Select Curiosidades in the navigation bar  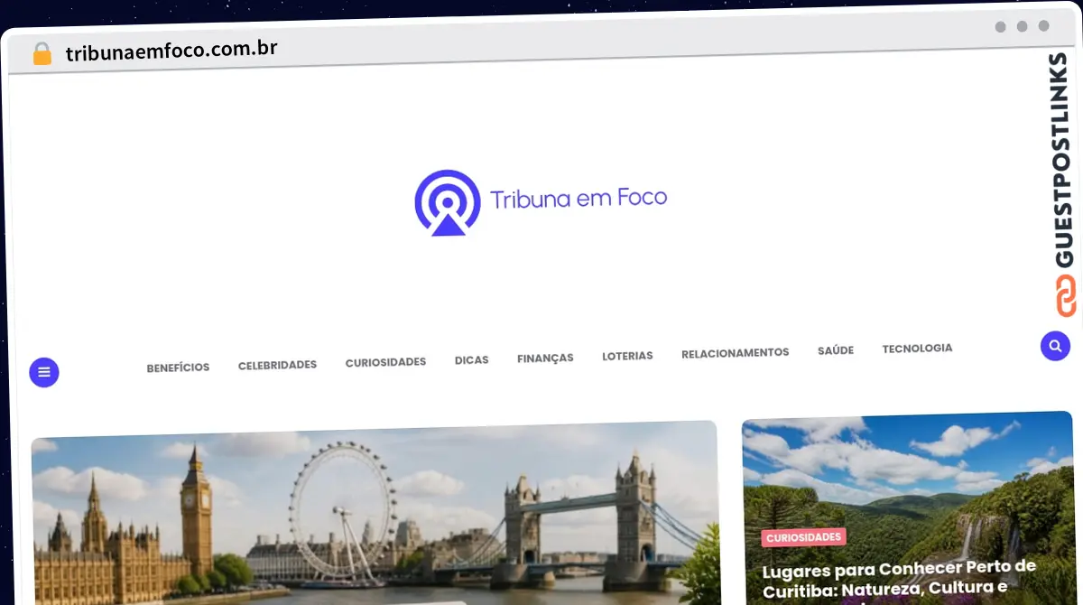point(385,362)
